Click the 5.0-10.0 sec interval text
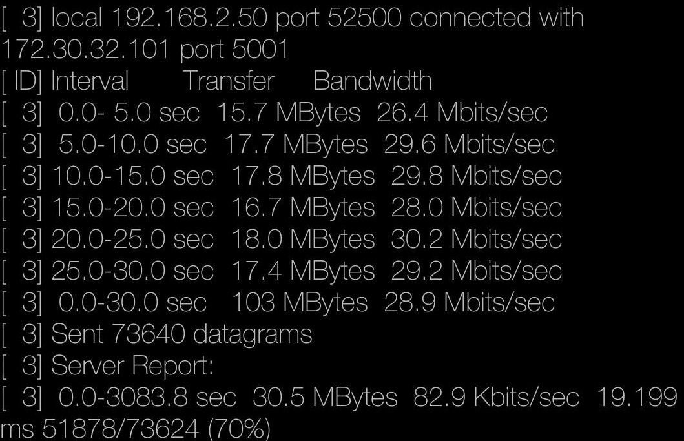684x441 pixels. (132, 145)
